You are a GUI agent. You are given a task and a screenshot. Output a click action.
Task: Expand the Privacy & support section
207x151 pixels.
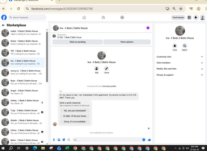pos(180,75)
